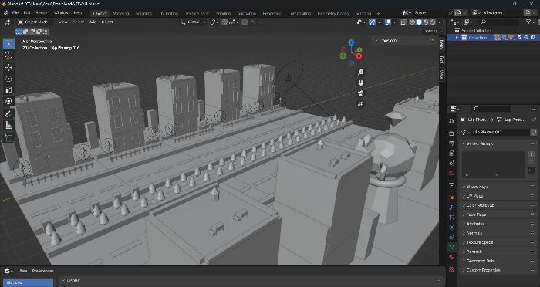Expand the Collection tree row

tap(457, 38)
